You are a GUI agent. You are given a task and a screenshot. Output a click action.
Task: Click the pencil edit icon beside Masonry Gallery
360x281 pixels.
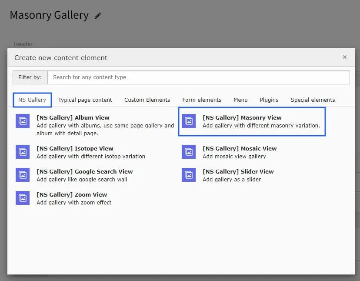[x=98, y=16]
